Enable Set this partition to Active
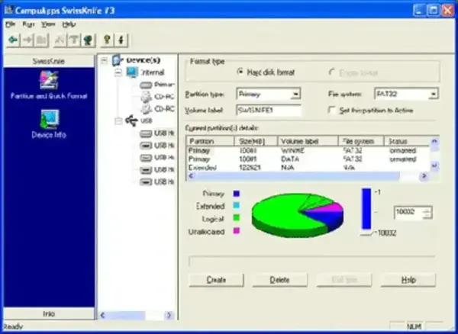 pyautogui.click(x=332, y=109)
